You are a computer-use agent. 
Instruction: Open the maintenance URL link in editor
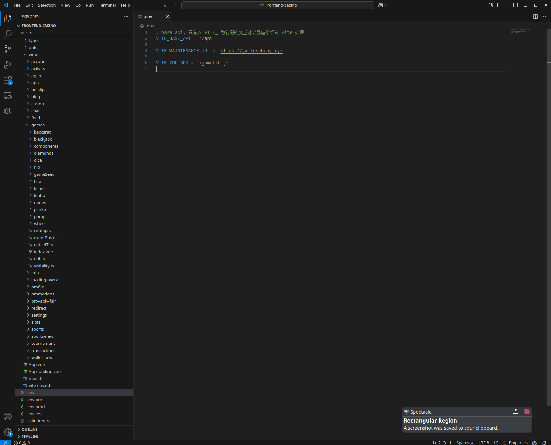click(x=251, y=51)
